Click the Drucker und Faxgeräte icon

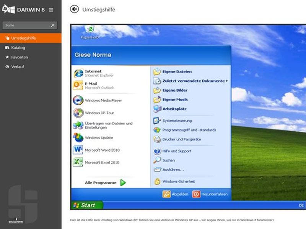pos(157,139)
